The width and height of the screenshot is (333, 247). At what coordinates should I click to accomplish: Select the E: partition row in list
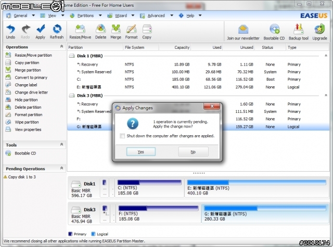click(198, 87)
